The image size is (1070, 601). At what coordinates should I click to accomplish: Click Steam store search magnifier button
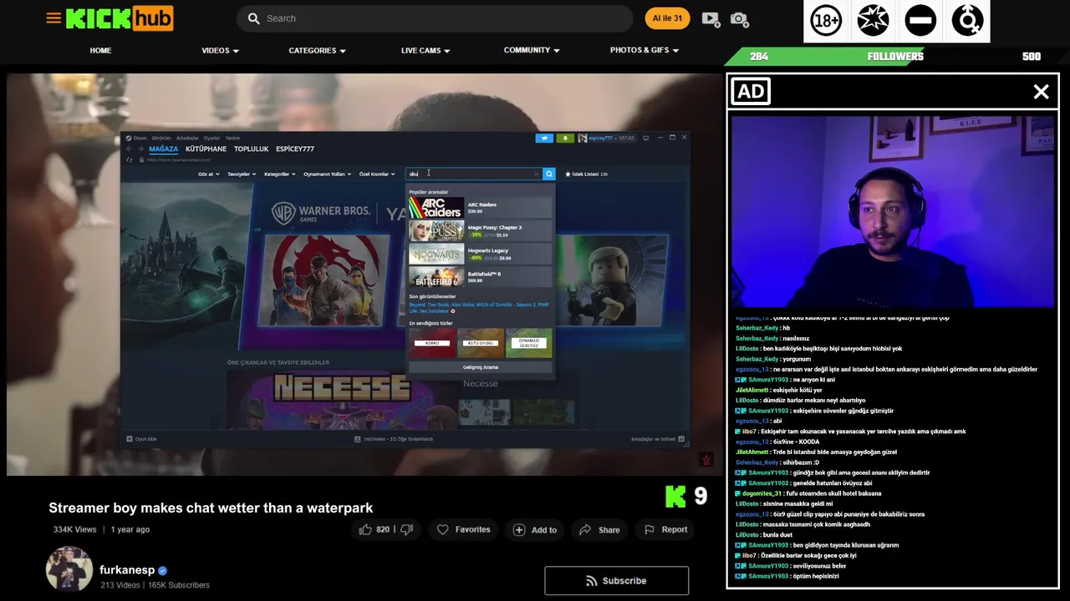point(549,174)
